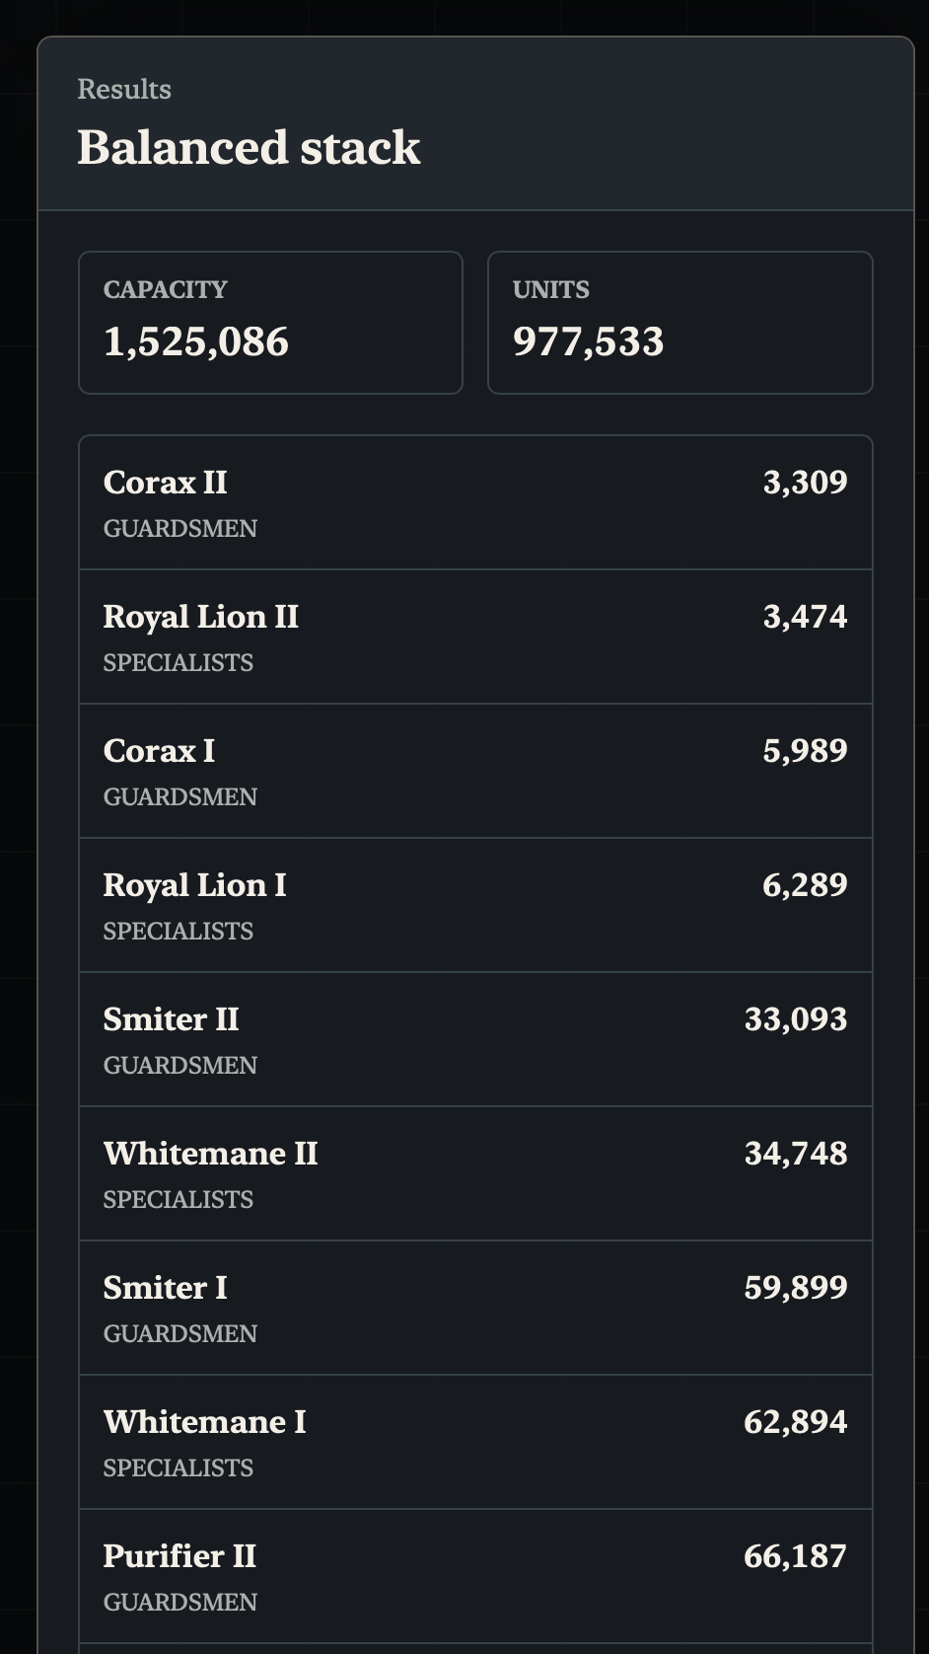Select the Units stat card
The width and height of the screenshot is (929, 1654).
679,323
